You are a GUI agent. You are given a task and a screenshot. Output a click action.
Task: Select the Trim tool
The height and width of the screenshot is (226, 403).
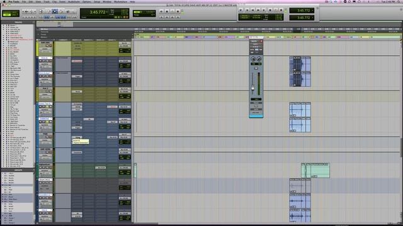48,11
